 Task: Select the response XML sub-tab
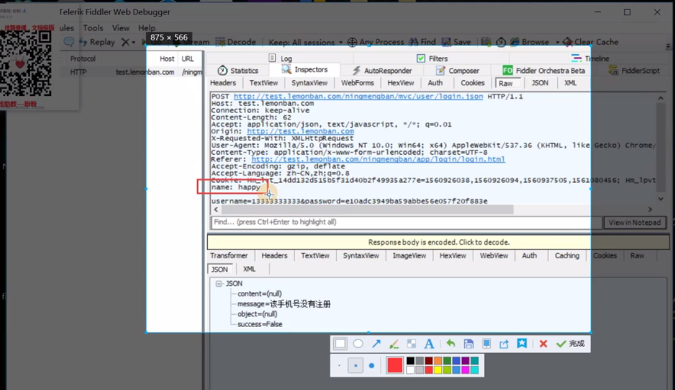pos(250,269)
